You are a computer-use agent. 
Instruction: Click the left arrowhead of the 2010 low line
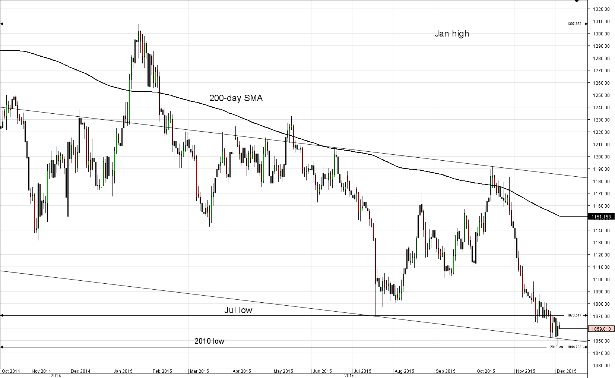(x=1, y=347)
